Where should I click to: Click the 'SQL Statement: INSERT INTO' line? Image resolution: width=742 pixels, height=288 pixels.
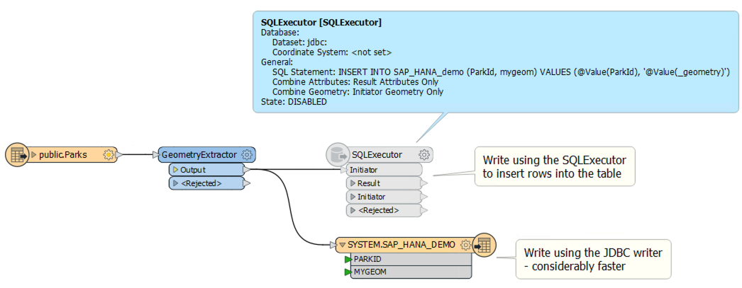pyautogui.click(x=502, y=71)
